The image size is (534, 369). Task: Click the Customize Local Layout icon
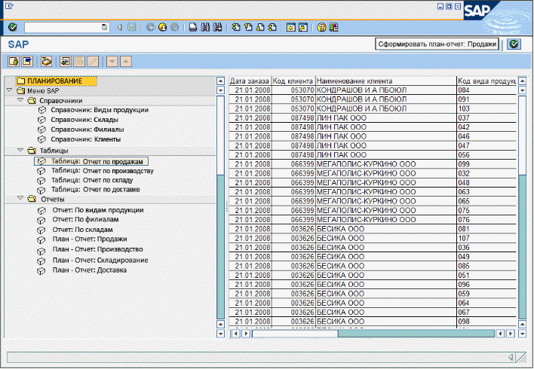pos(334,27)
